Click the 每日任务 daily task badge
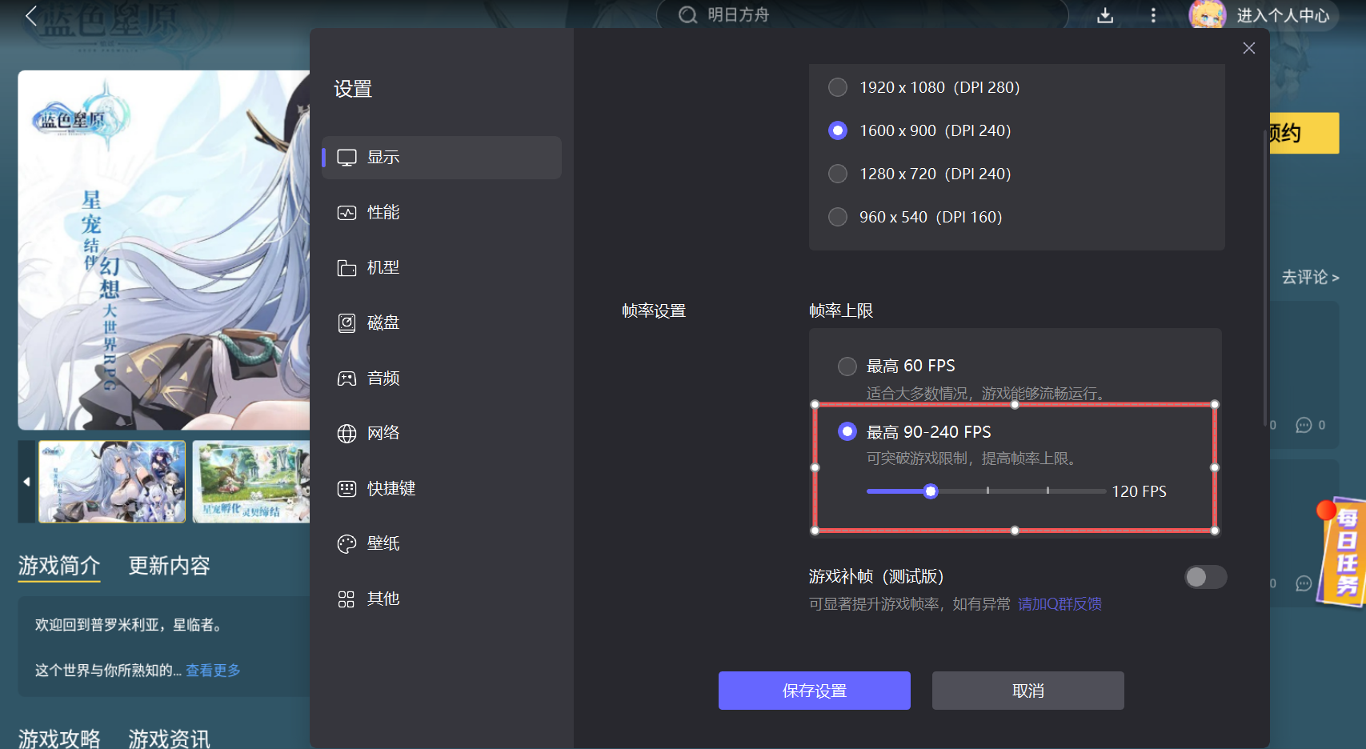Image resolution: width=1366 pixels, height=749 pixels. (1343, 554)
